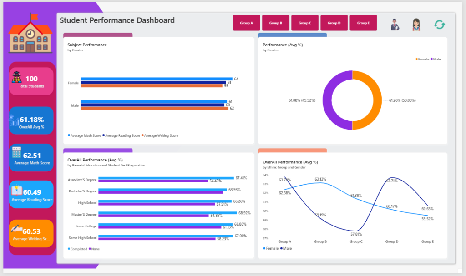Click the Group A axis label

[x=285, y=241]
